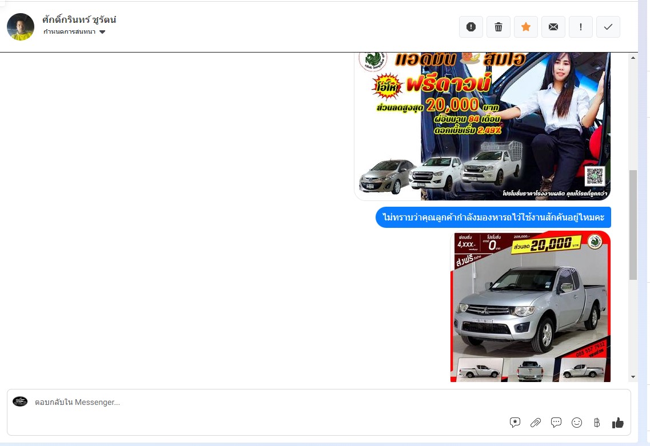
Task: Click the speech bubble with dots icon
Action: (x=556, y=423)
